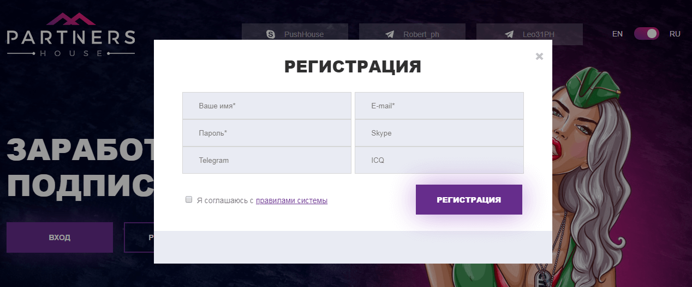Click into the Пароль password field

(266, 133)
